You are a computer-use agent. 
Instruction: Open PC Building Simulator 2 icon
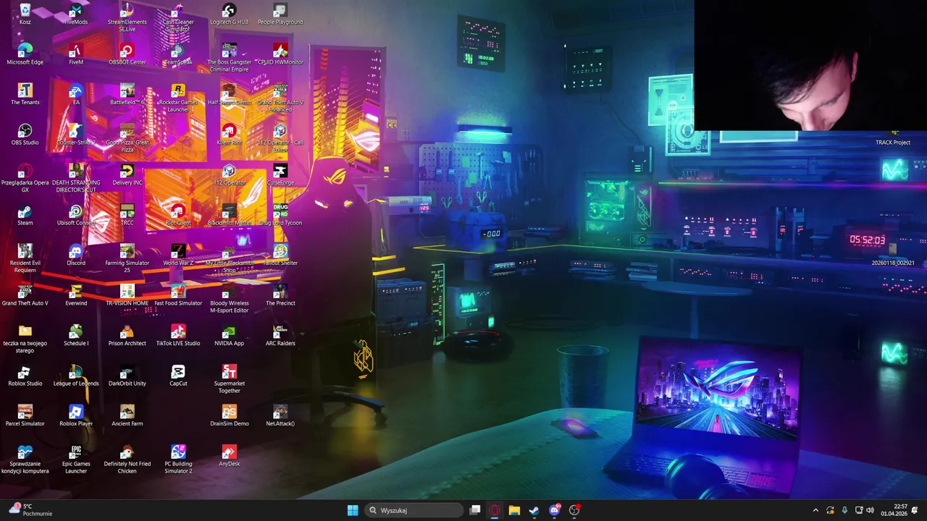[178, 459]
